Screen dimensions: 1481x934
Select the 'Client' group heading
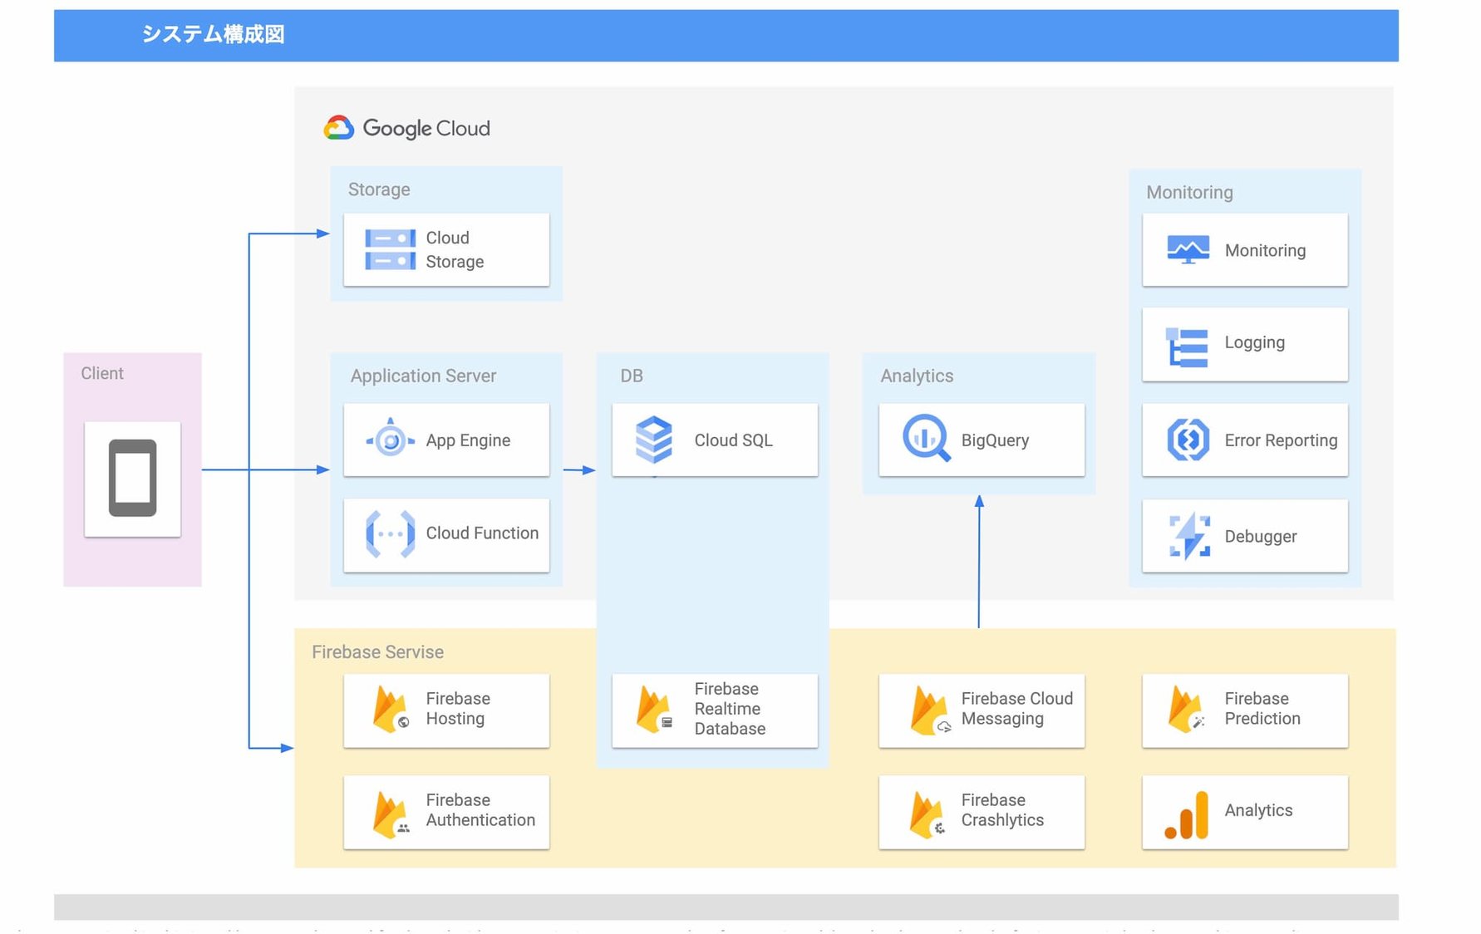click(x=102, y=373)
